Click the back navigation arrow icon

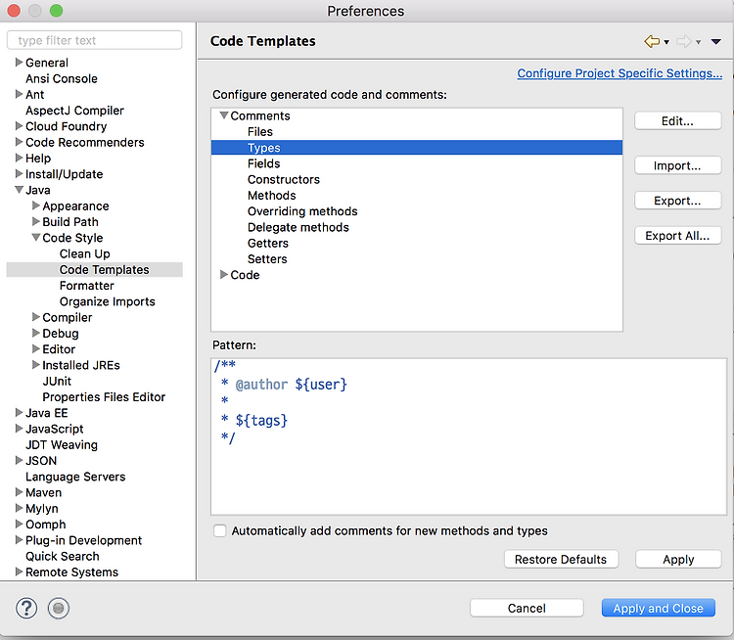point(652,41)
